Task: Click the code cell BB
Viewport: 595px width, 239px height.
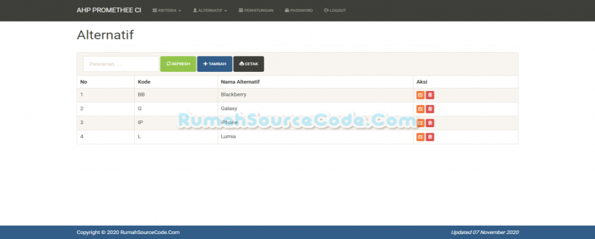Action: [176, 95]
